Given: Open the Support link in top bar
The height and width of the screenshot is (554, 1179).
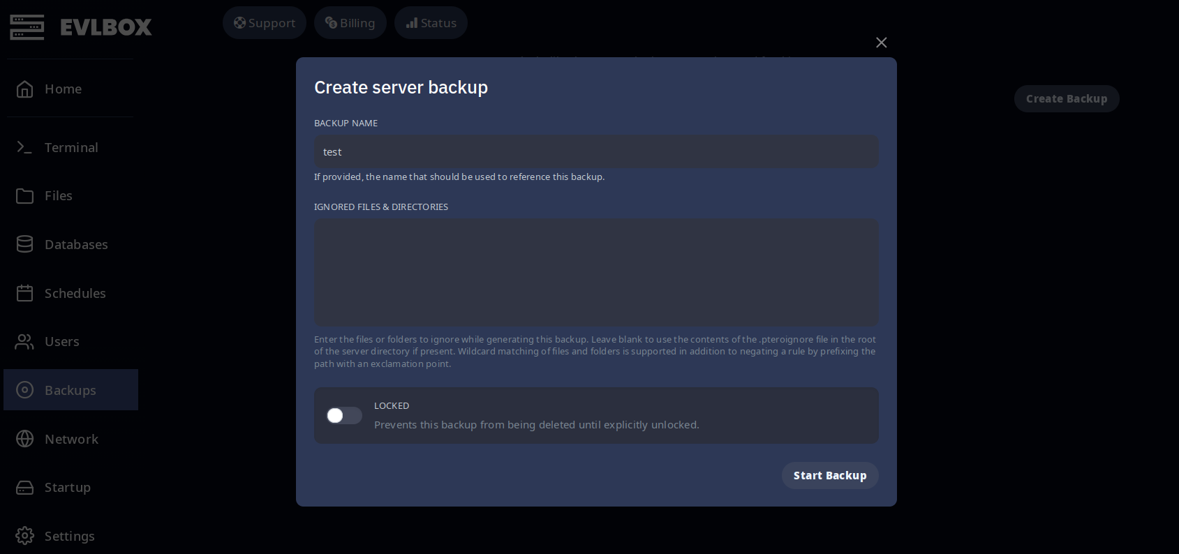Looking at the screenshot, I should (x=265, y=23).
